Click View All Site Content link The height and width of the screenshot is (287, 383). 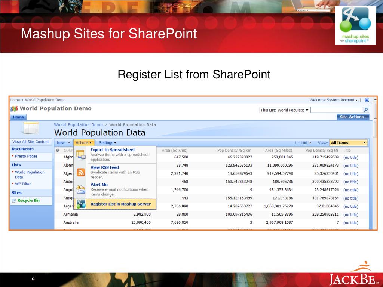tap(31, 142)
